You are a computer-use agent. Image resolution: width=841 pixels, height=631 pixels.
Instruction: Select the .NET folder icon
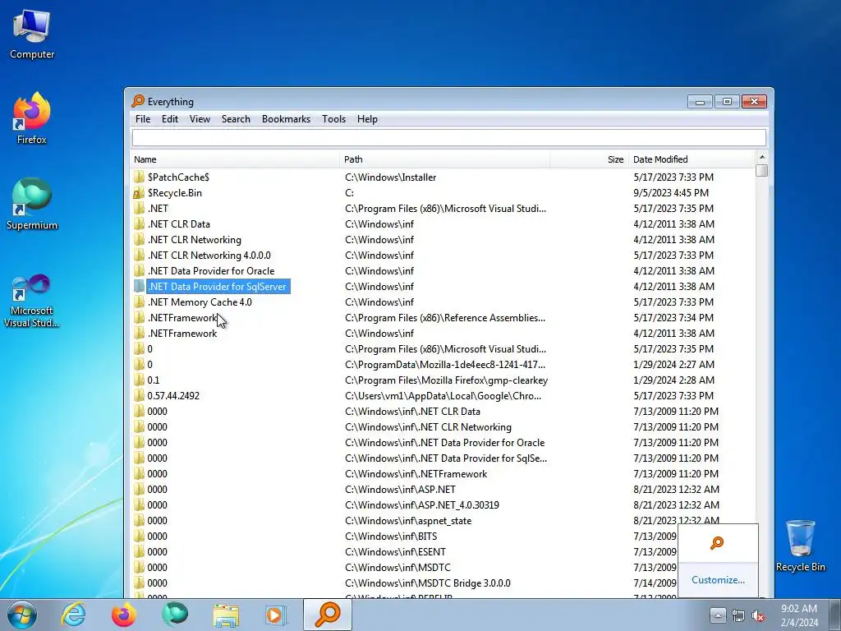(139, 208)
